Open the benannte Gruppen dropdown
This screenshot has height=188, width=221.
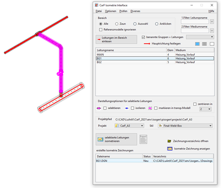[x=200, y=37]
